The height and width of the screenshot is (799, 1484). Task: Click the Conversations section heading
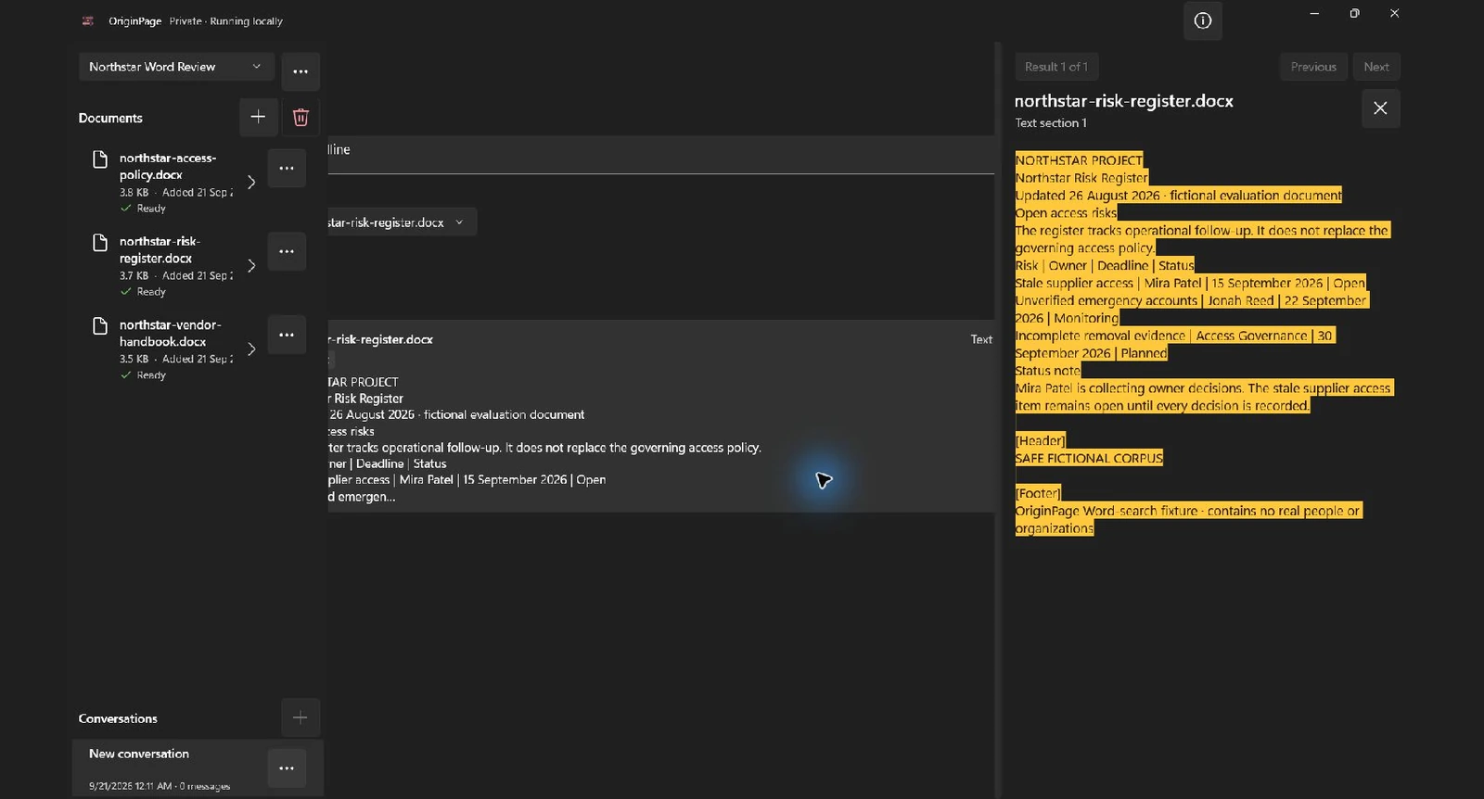[118, 718]
